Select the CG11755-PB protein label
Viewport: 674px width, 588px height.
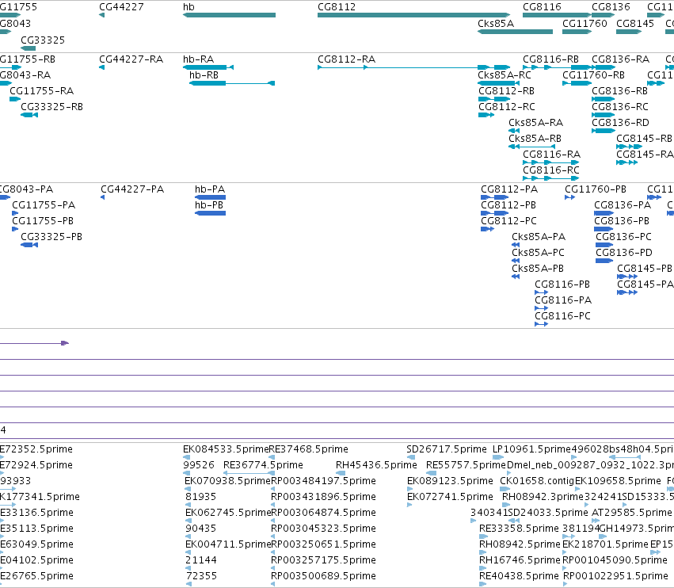point(43,221)
